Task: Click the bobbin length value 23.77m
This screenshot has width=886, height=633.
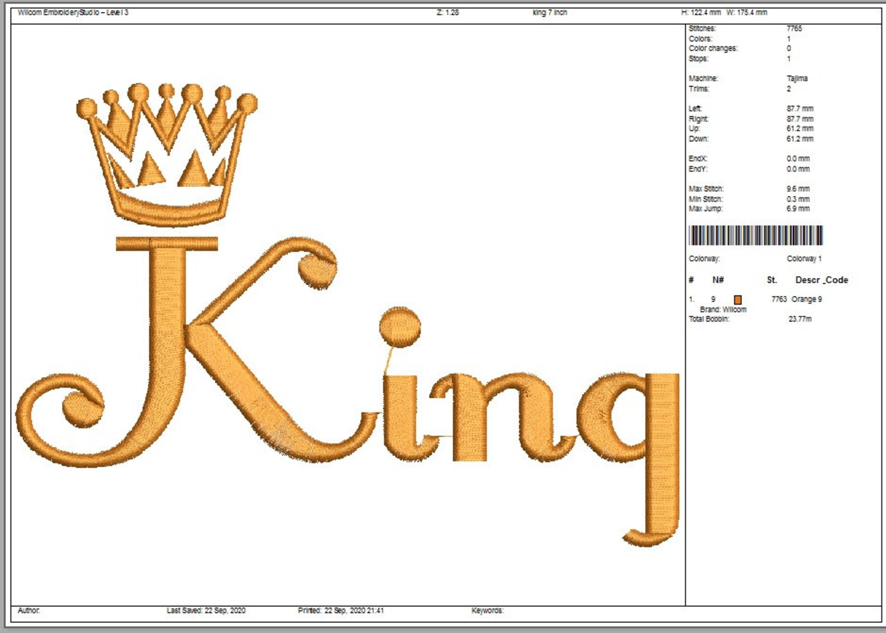Action: (x=800, y=319)
